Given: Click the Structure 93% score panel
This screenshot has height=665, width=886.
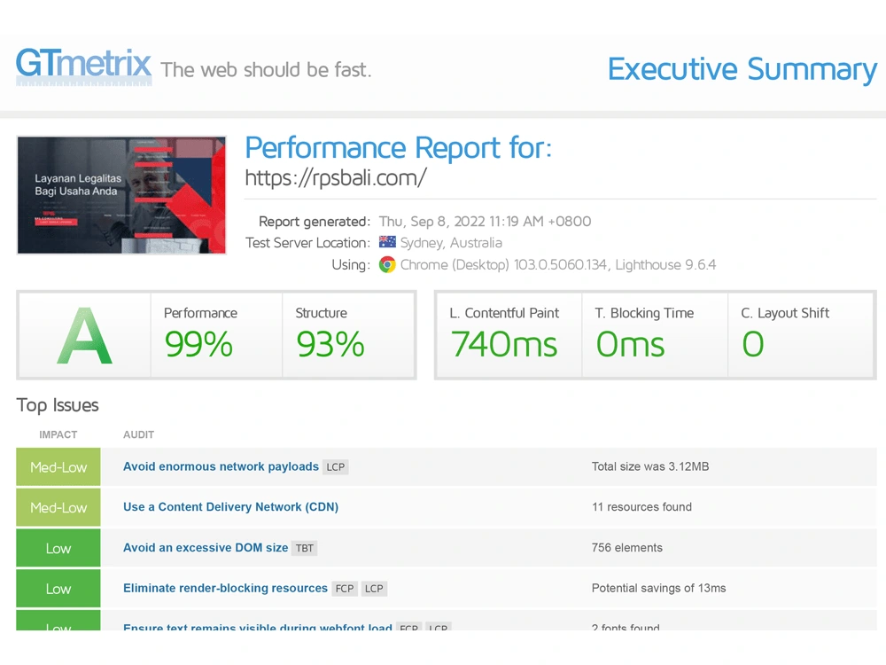Looking at the screenshot, I should click(x=330, y=335).
